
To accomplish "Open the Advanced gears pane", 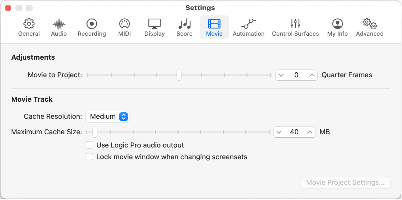I will tap(370, 27).
